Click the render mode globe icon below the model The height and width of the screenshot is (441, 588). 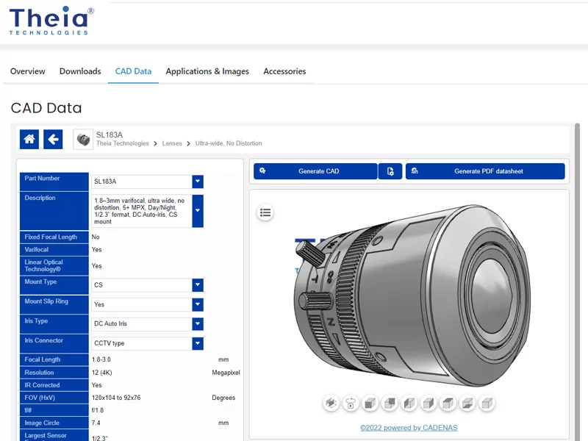tap(331, 403)
